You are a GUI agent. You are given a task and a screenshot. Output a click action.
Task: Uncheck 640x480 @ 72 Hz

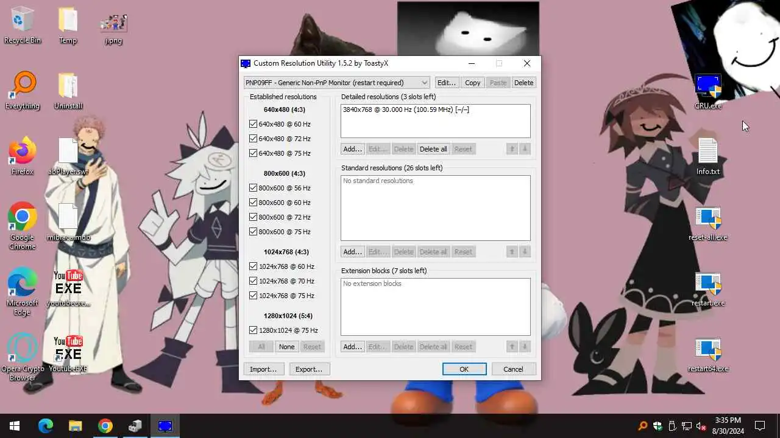(x=253, y=139)
